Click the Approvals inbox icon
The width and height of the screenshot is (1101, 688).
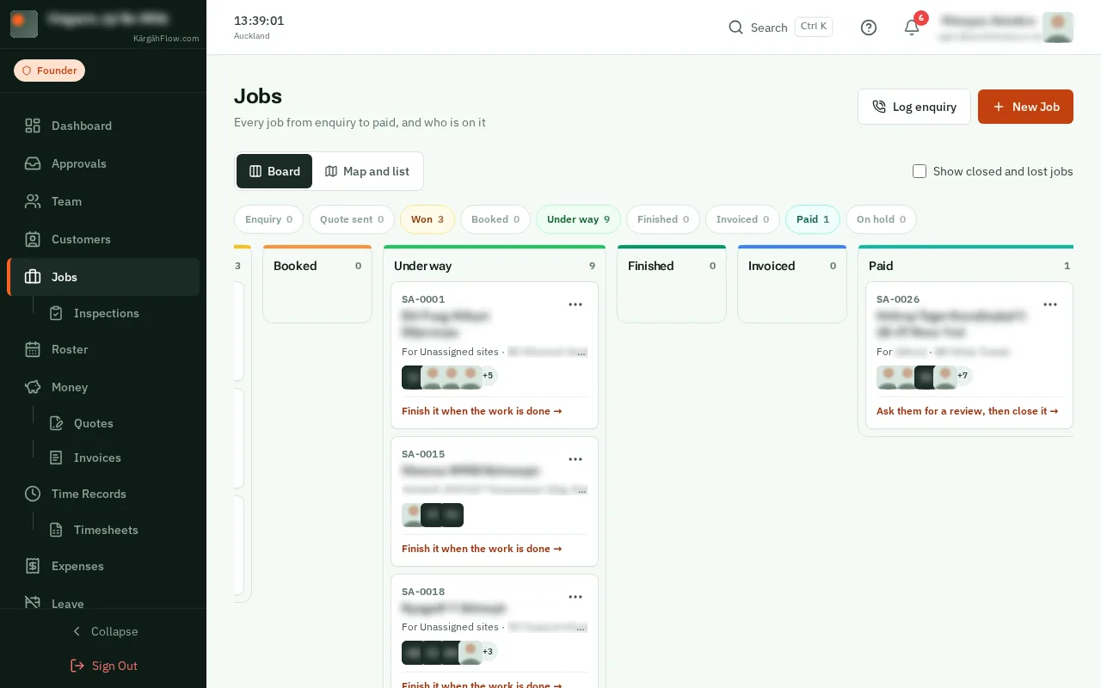click(x=33, y=163)
